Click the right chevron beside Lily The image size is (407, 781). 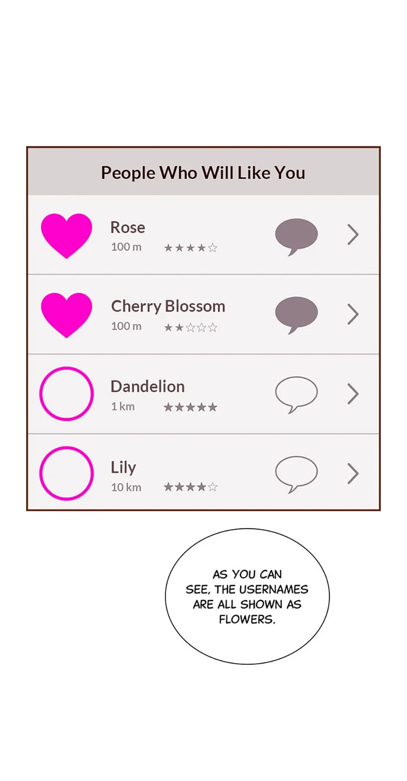point(353,473)
